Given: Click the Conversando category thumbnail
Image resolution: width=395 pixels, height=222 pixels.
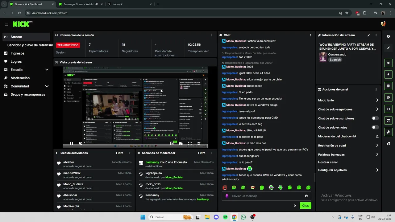Looking at the screenshot, I should [323, 57].
